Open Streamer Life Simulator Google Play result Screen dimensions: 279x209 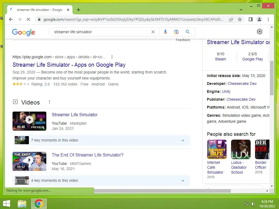point(69,65)
